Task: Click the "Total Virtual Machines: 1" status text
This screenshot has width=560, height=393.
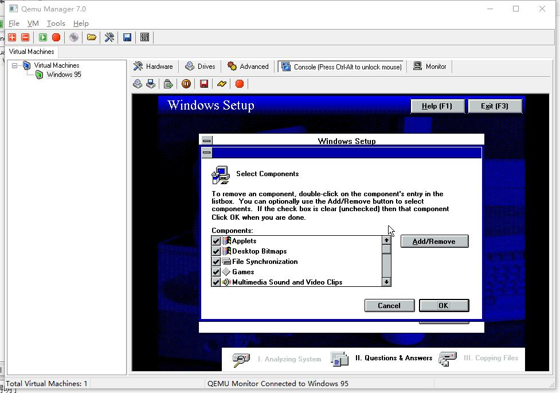Action: pos(46,384)
